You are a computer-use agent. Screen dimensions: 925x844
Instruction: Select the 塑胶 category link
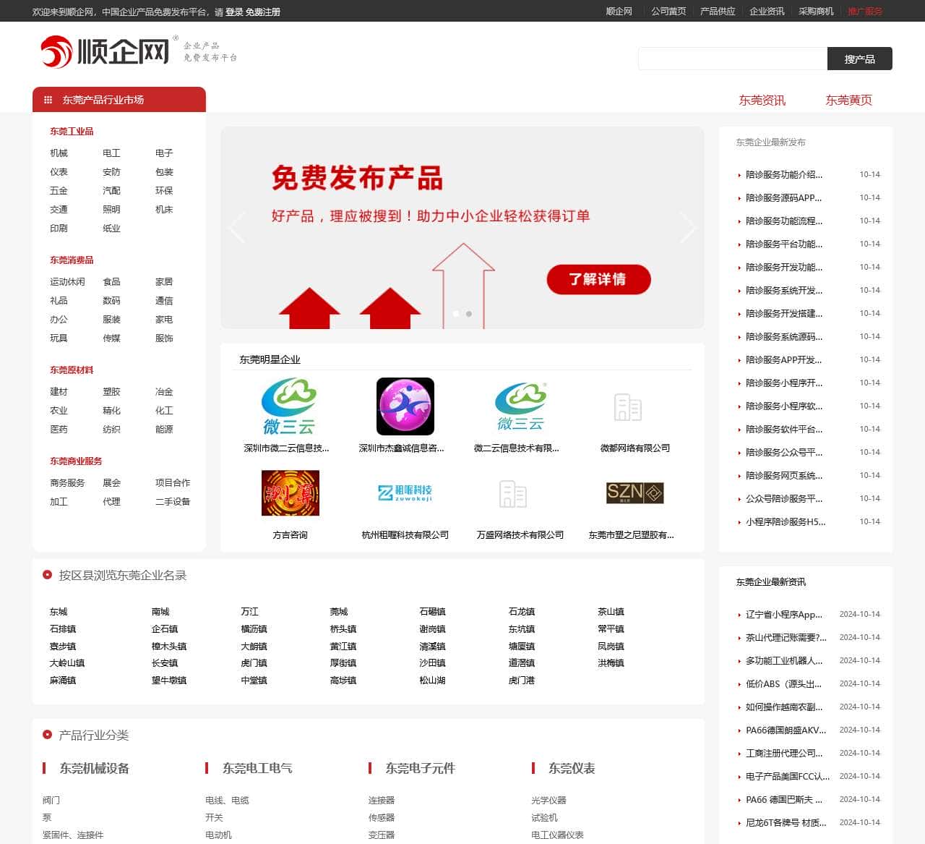click(111, 392)
